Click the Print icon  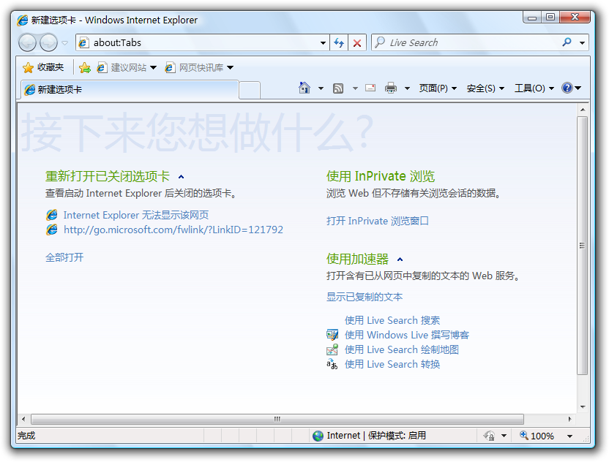tap(391, 88)
